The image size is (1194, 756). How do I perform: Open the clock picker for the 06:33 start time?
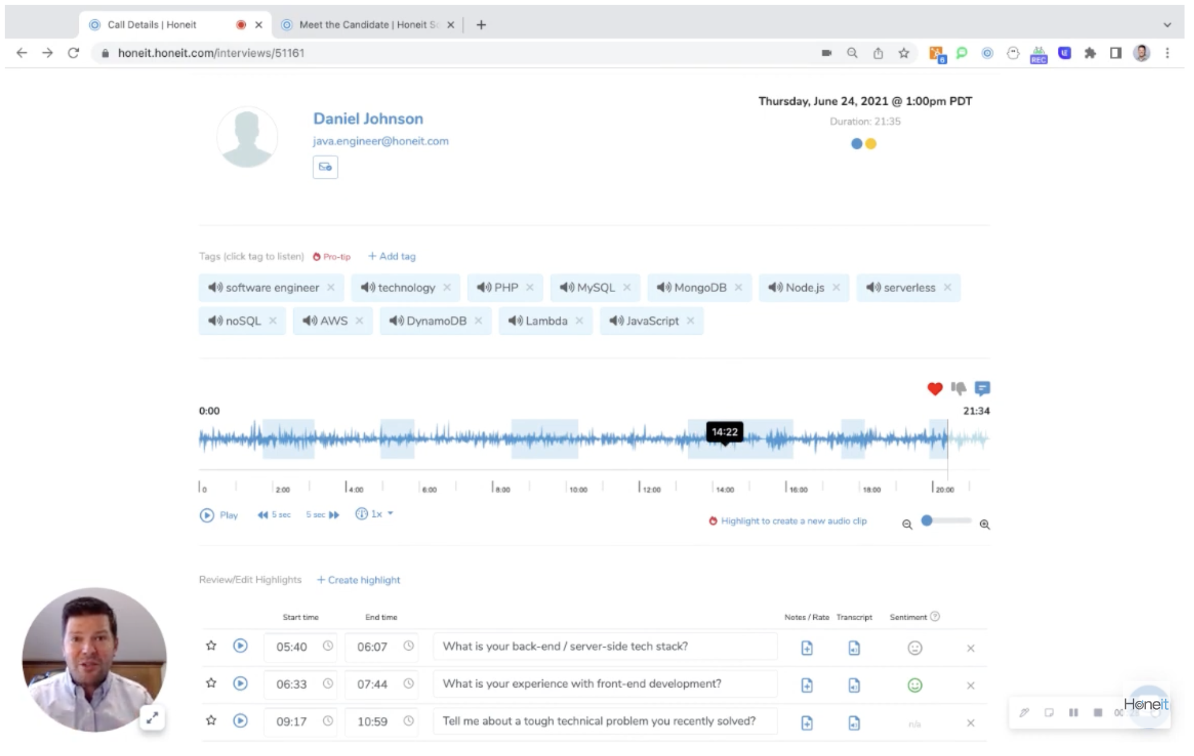tap(328, 684)
